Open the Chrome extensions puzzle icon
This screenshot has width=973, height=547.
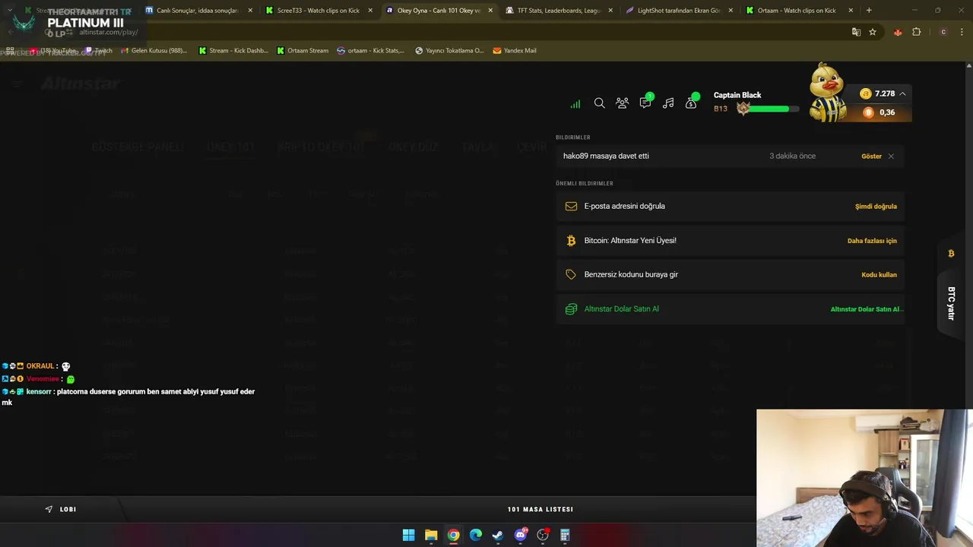pyautogui.click(x=916, y=32)
